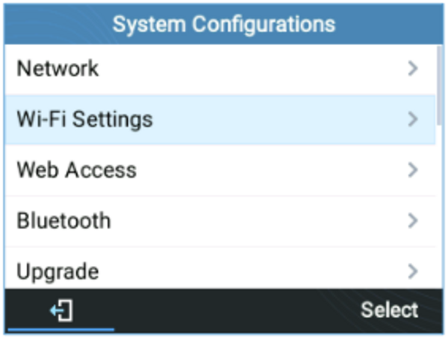Open the Network menu item
Viewport: 448px width, 338px height.
(x=220, y=70)
